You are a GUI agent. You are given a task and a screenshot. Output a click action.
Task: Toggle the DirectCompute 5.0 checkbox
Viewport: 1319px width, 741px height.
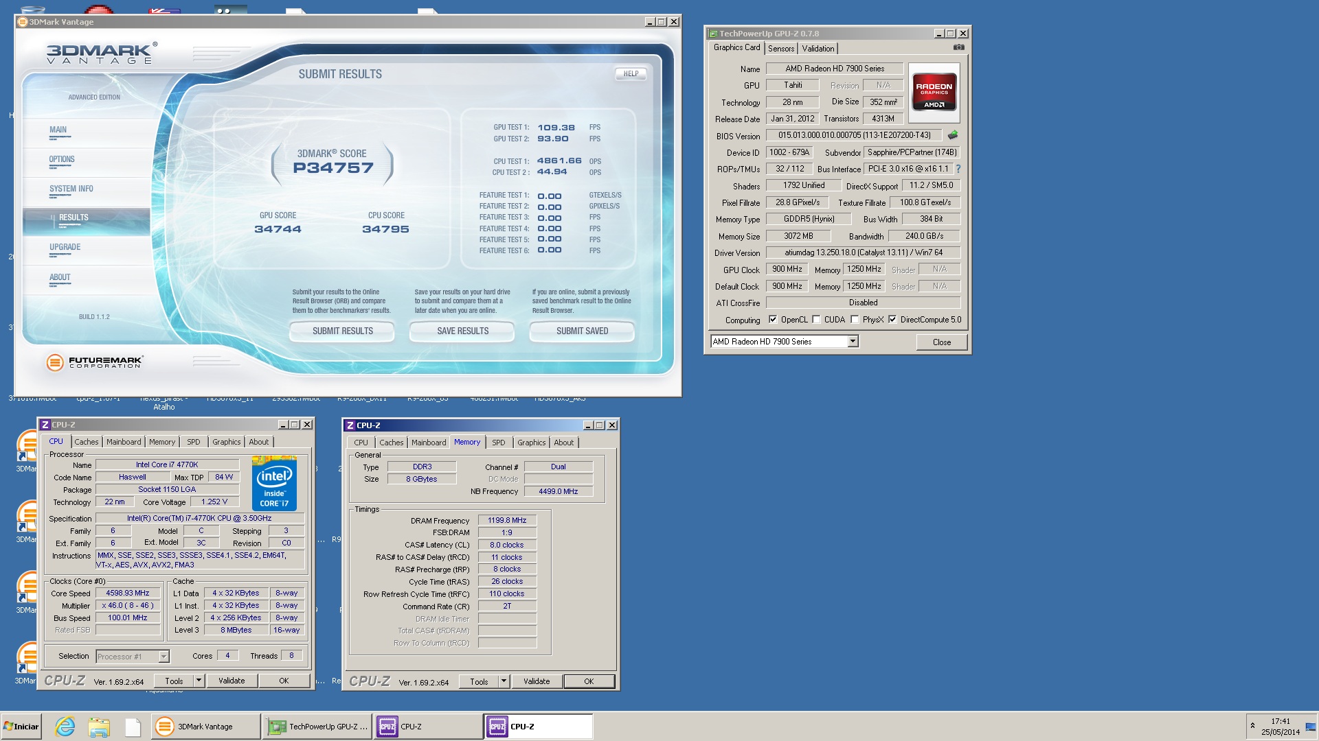pyautogui.click(x=892, y=320)
